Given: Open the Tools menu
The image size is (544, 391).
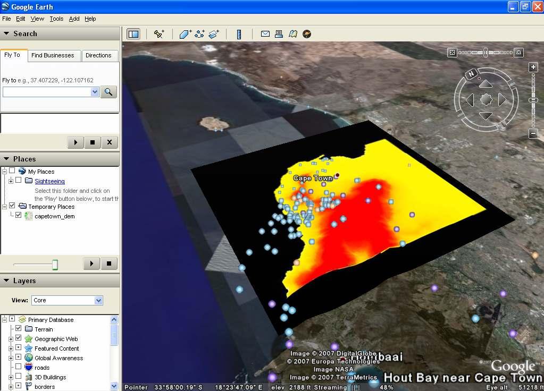Looking at the screenshot, I should tap(56, 19).
